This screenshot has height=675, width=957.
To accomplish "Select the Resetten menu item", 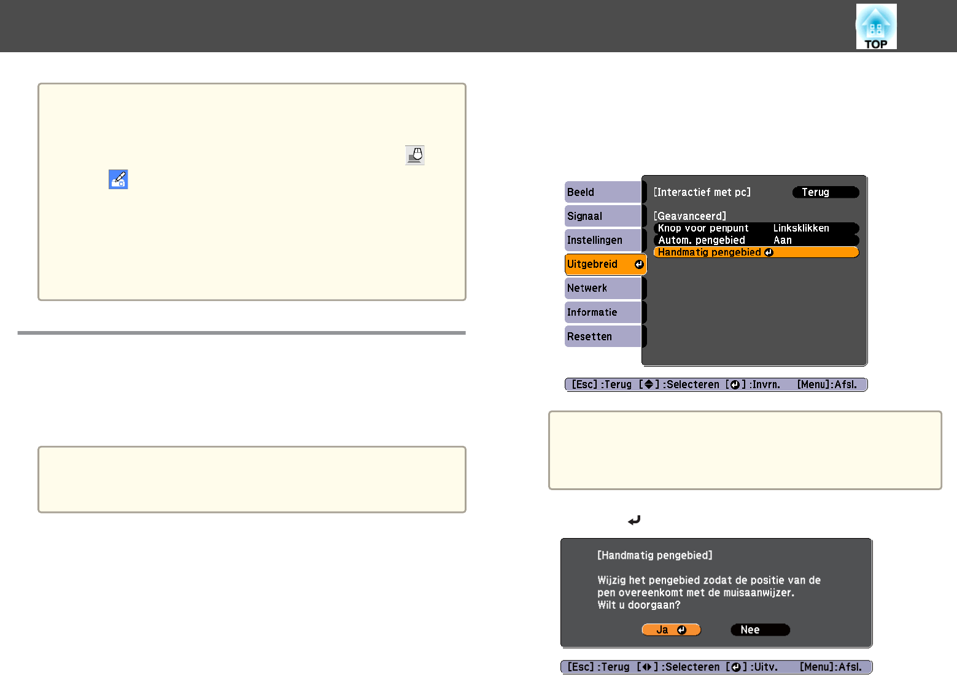I will pos(603,337).
